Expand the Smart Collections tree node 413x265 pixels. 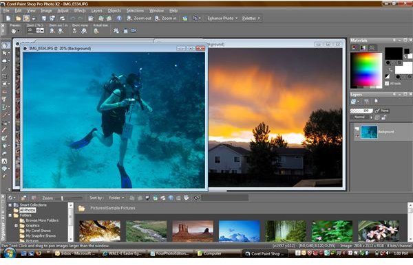coord(10,205)
